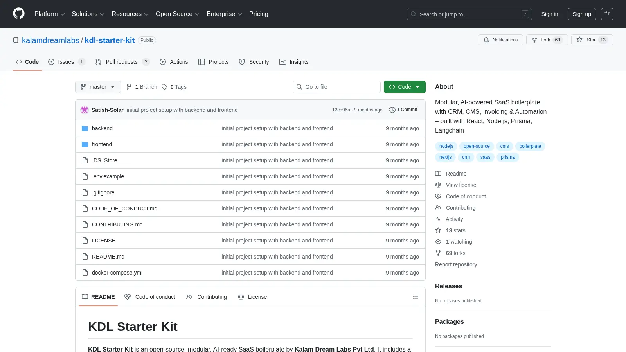Click the Fork icon
The height and width of the screenshot is (352, 626).
(x=534, y=40)
